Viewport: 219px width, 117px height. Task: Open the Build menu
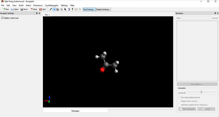tap(21, 5)
